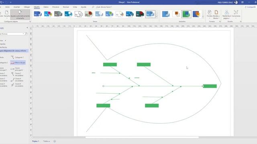Toggle Ajustar automáticamente al tamaño
Screen dimensions: 257x144
[x=20, y=14]
